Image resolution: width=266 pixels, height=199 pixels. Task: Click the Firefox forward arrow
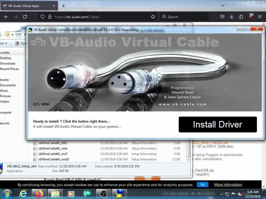[15, 17]
